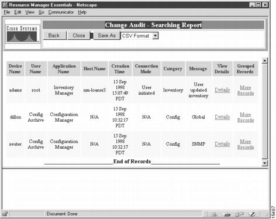
Task: Open the Edit menu
Action: point(18,12)
